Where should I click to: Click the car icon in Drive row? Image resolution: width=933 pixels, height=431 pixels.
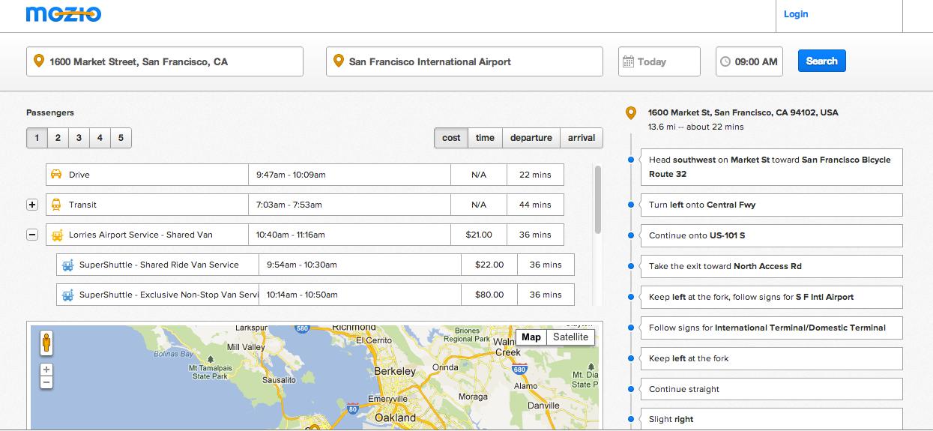pos(56,175)
